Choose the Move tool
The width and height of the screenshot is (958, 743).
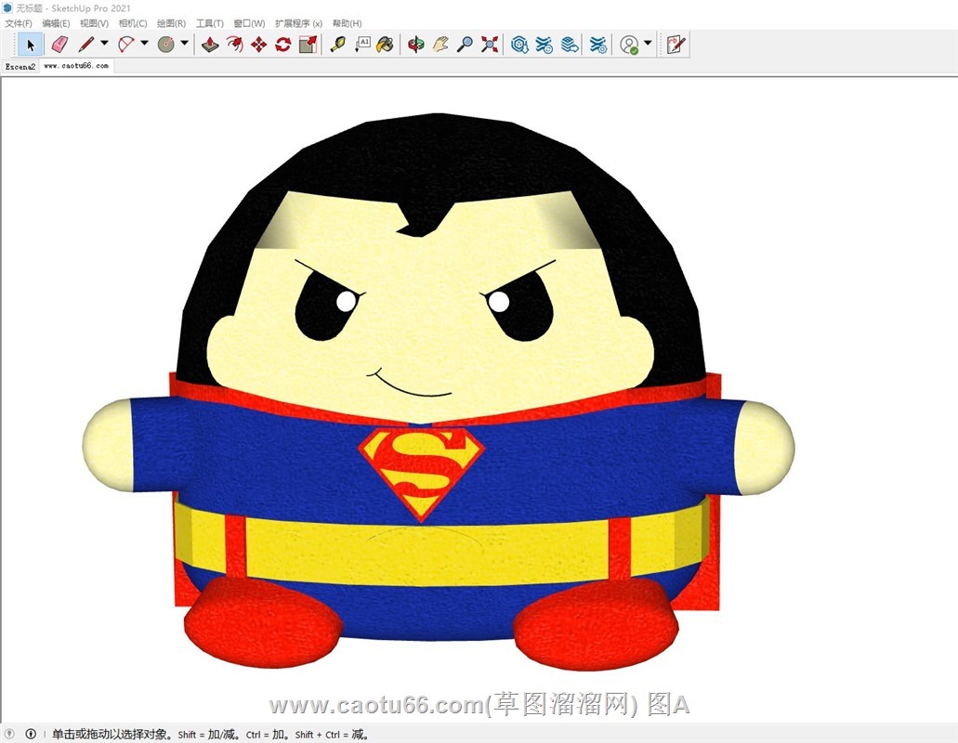tap(259, 45)
